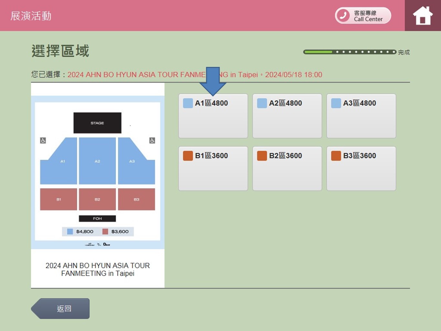
Task: Click the $3,600 legend red swatch
Action: point(105,231)
